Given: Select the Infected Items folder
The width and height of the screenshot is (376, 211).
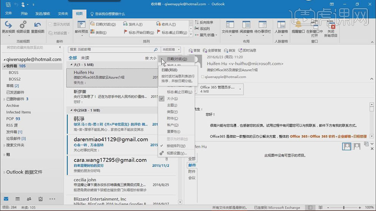Looking at the screenshot, I should click(19, 112).
